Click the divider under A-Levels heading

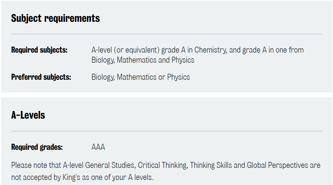click(x=167, y=131)
